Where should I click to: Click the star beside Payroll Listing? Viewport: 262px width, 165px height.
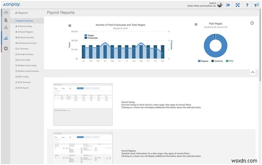point(16,26)
